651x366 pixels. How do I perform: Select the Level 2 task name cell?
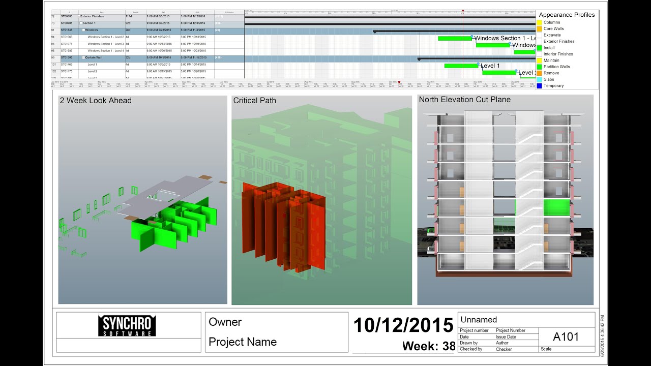(102, 72)
